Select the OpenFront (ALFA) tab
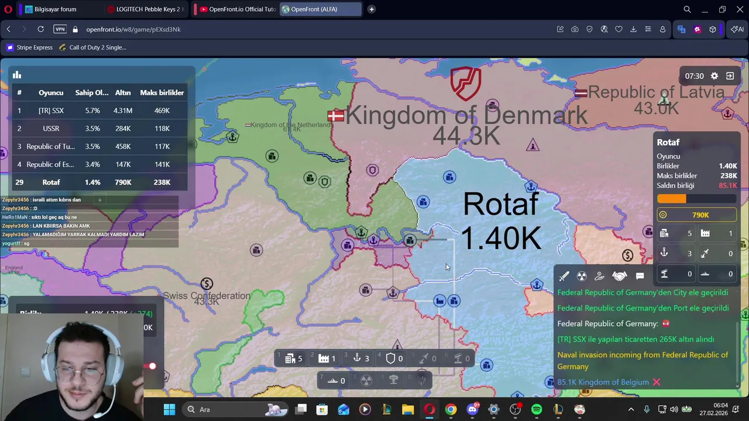The height and width of the screenshot is (421, 749). pyautogui.click(x=319, y=9)
